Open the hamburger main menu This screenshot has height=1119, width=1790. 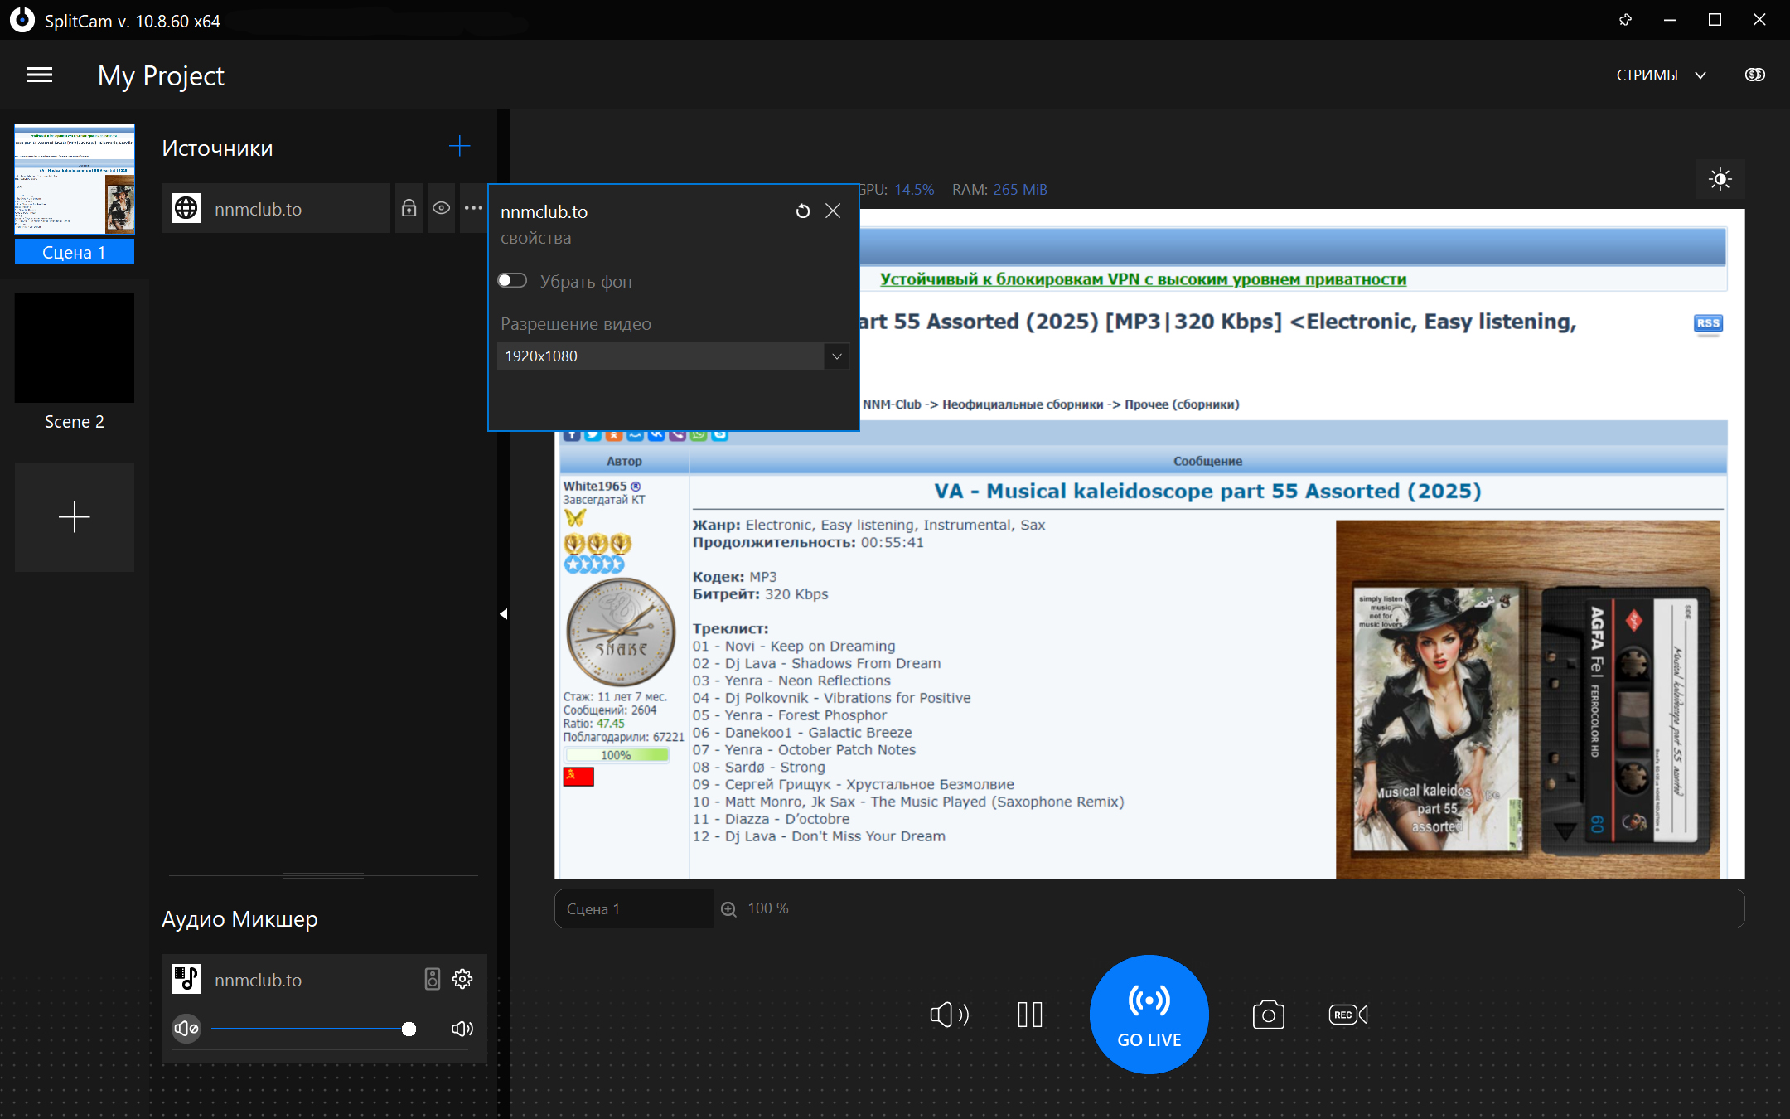tap(40, 75)
